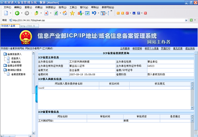Click the 2007-09-19 15:09:08 value cell
Screen dimensions: 198x137
(x=92, y=74)
